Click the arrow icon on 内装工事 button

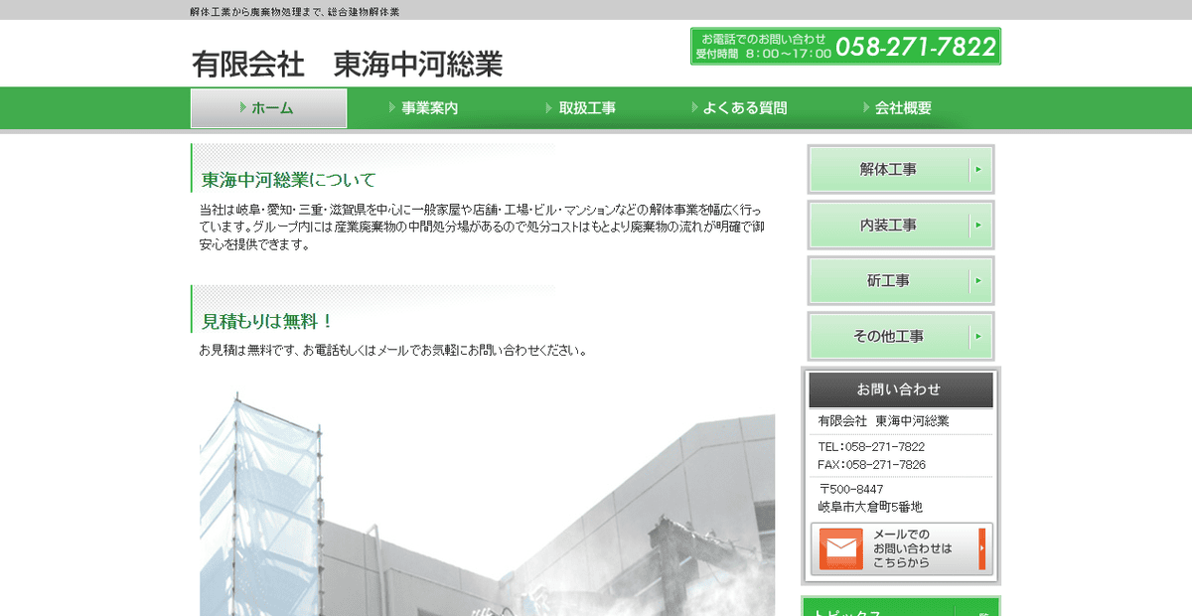pyautogui.click(x=978, y=225)
